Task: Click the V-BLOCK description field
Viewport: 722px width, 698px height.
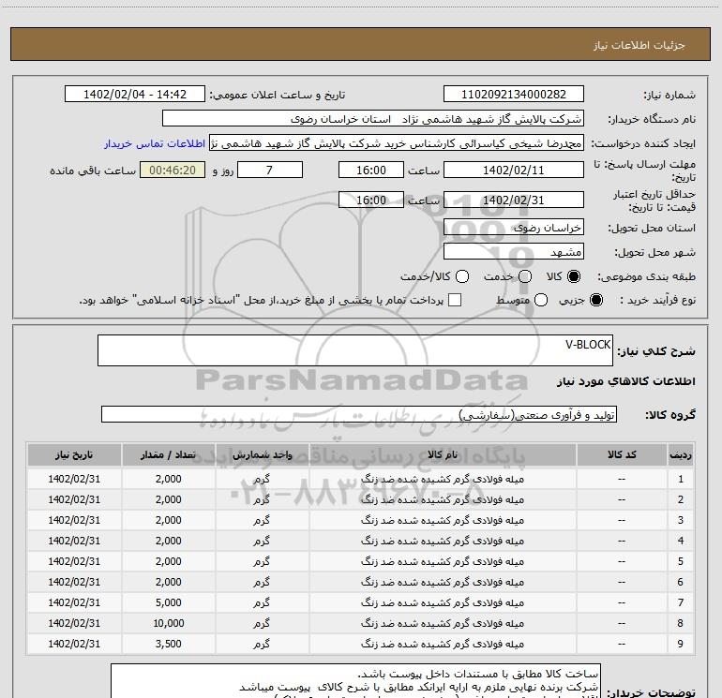Action: coord(354,351)
